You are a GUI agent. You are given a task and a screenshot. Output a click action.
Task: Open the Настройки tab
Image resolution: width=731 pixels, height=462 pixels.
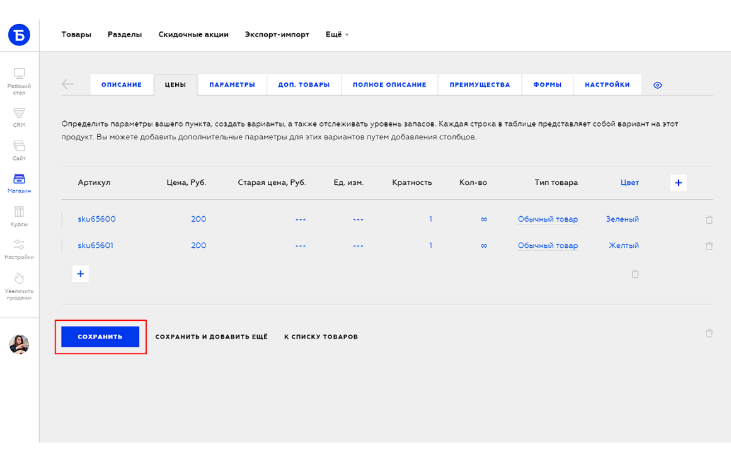tap(607, 85)
